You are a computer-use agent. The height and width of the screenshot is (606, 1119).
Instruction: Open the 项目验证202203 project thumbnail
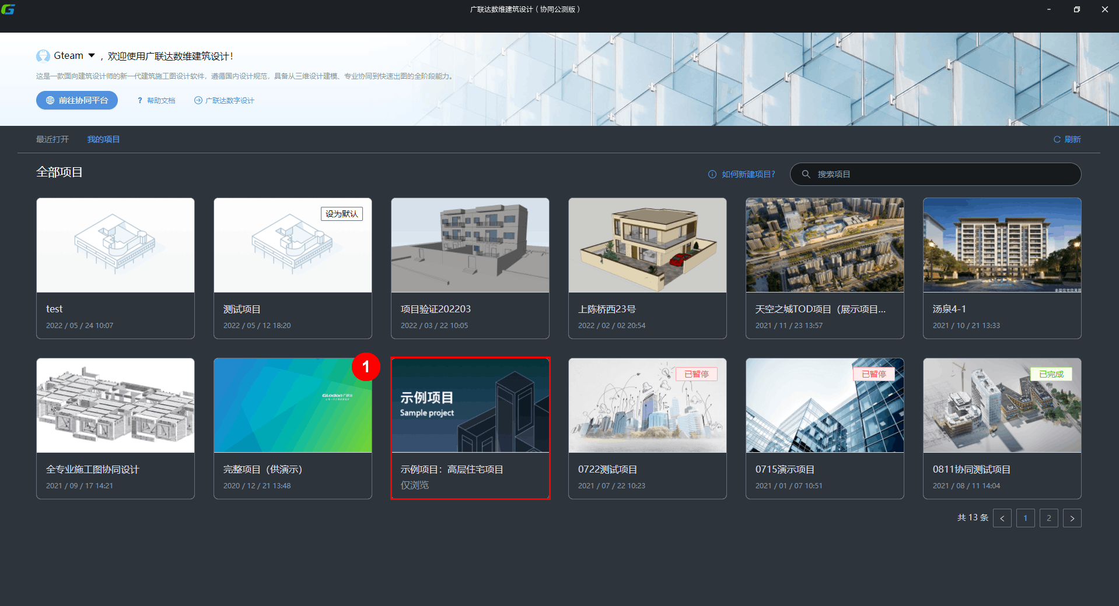[x=470, y=245]
